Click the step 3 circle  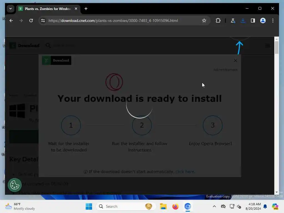(x=213, y=125)
